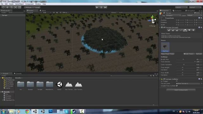Open the GameObject menu
This screenshot has width=203, height=114.
click(19, 4)
